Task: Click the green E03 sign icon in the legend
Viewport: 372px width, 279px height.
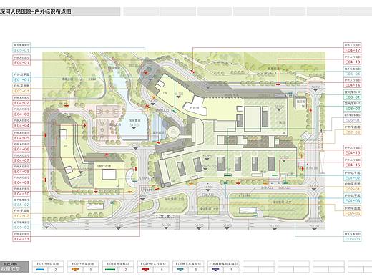Action: point(110,270)
